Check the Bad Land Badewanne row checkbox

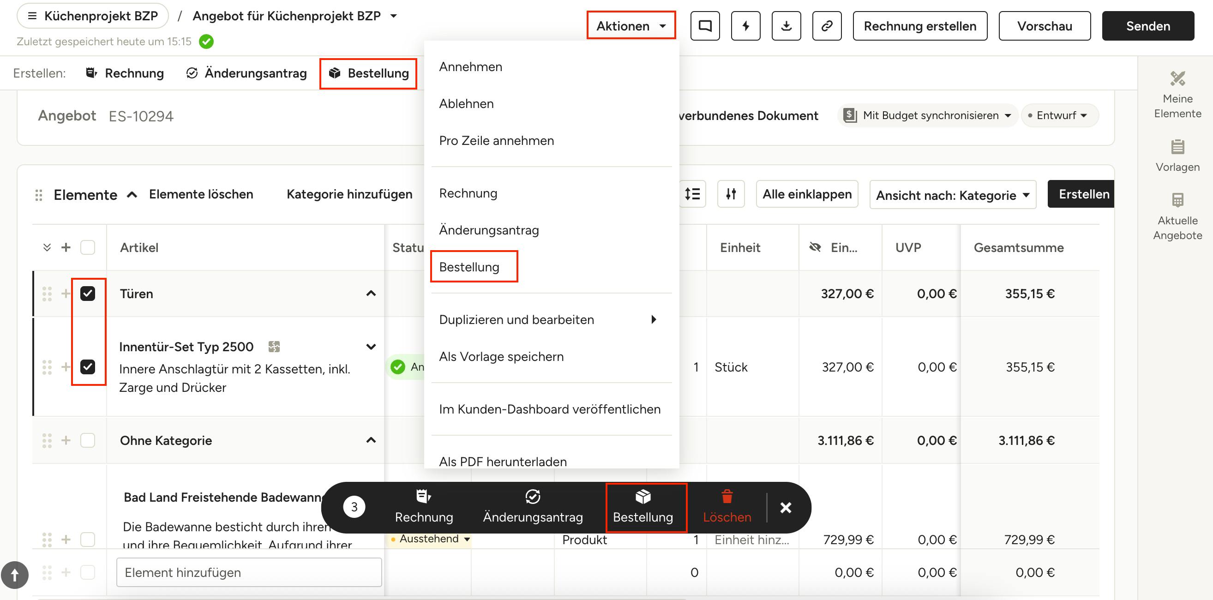[x=88, y=539]
